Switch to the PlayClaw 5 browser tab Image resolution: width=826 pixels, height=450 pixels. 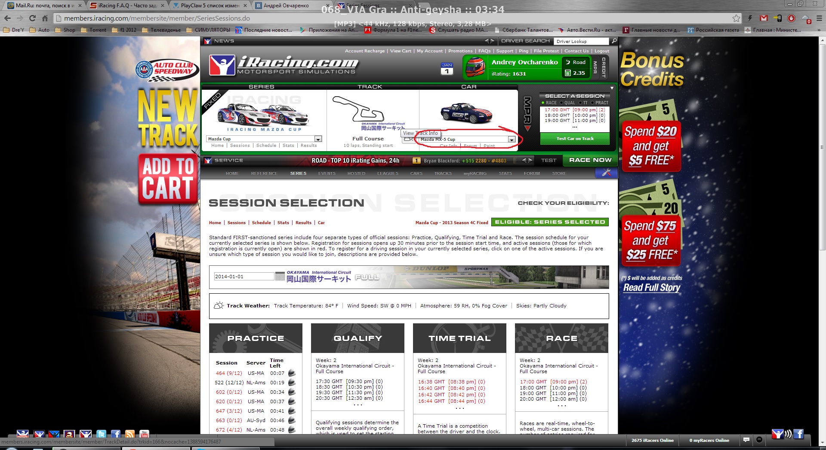click(x=210, y=6)
